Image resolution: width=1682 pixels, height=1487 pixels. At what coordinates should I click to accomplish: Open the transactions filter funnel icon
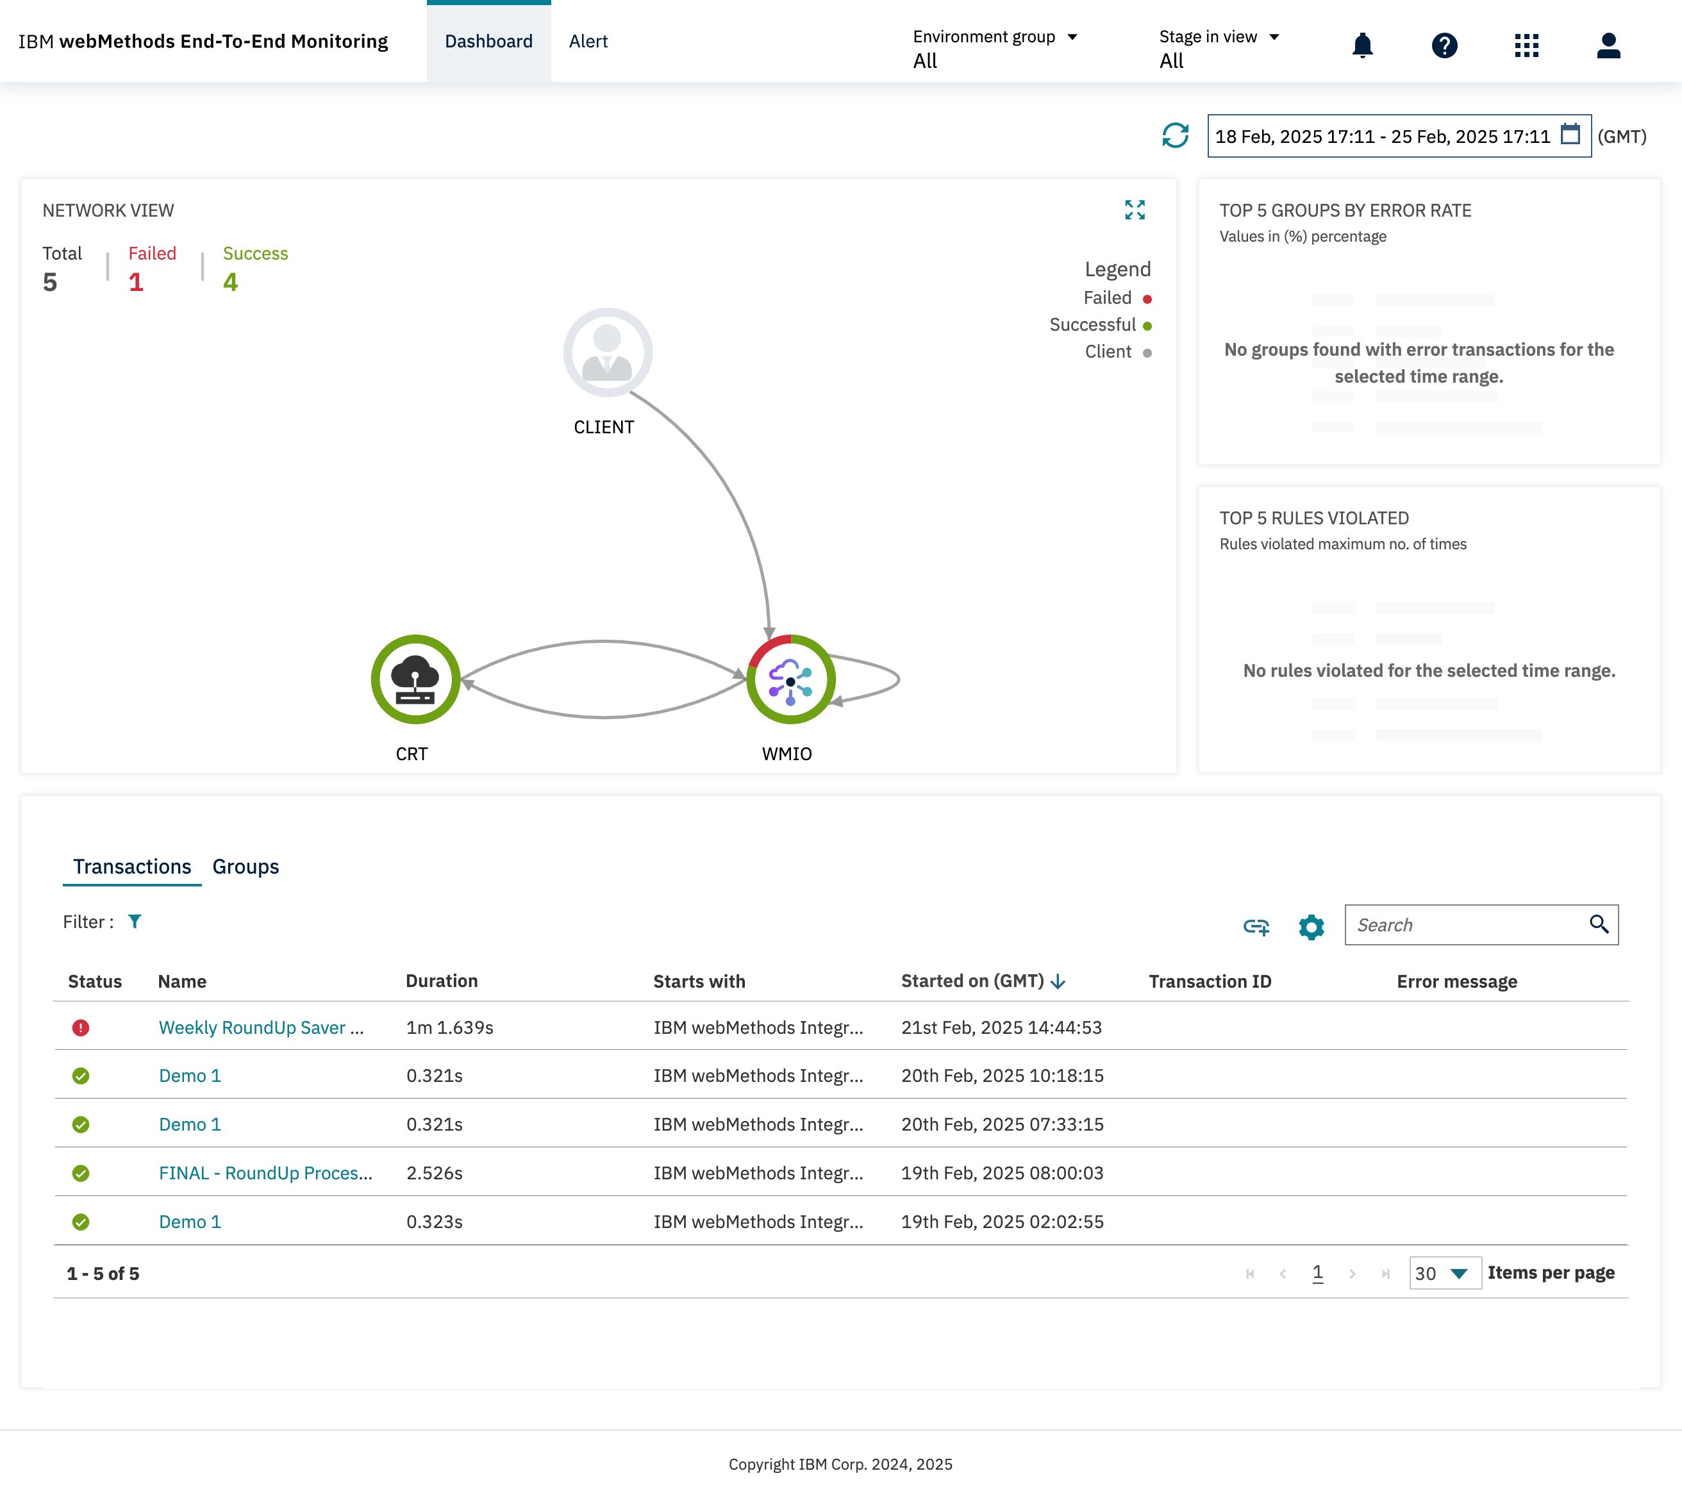135,921
